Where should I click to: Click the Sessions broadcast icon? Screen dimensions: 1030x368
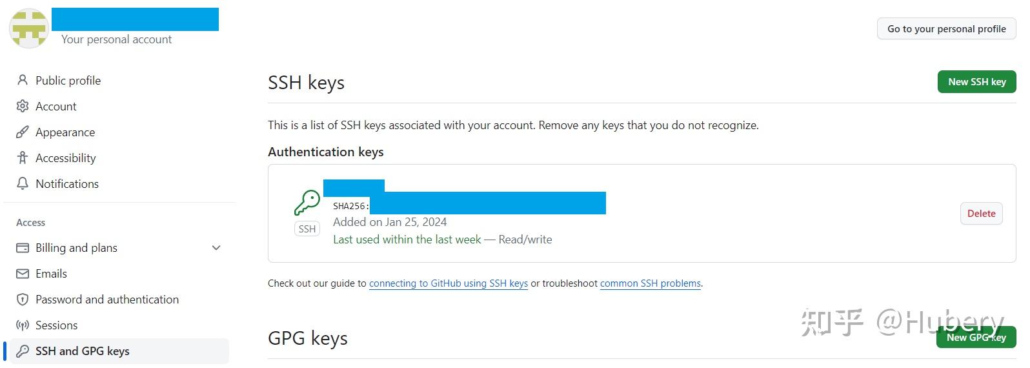[23, 325]
